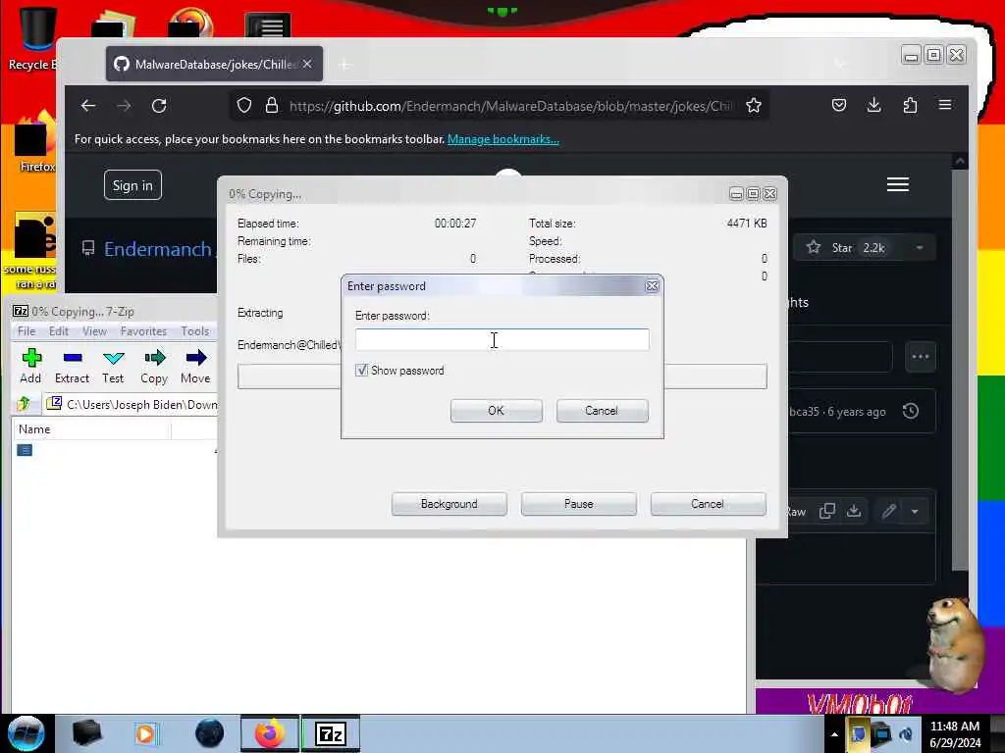
Task: Open the three-dots more options button
Action: click(x=921, y=357)
